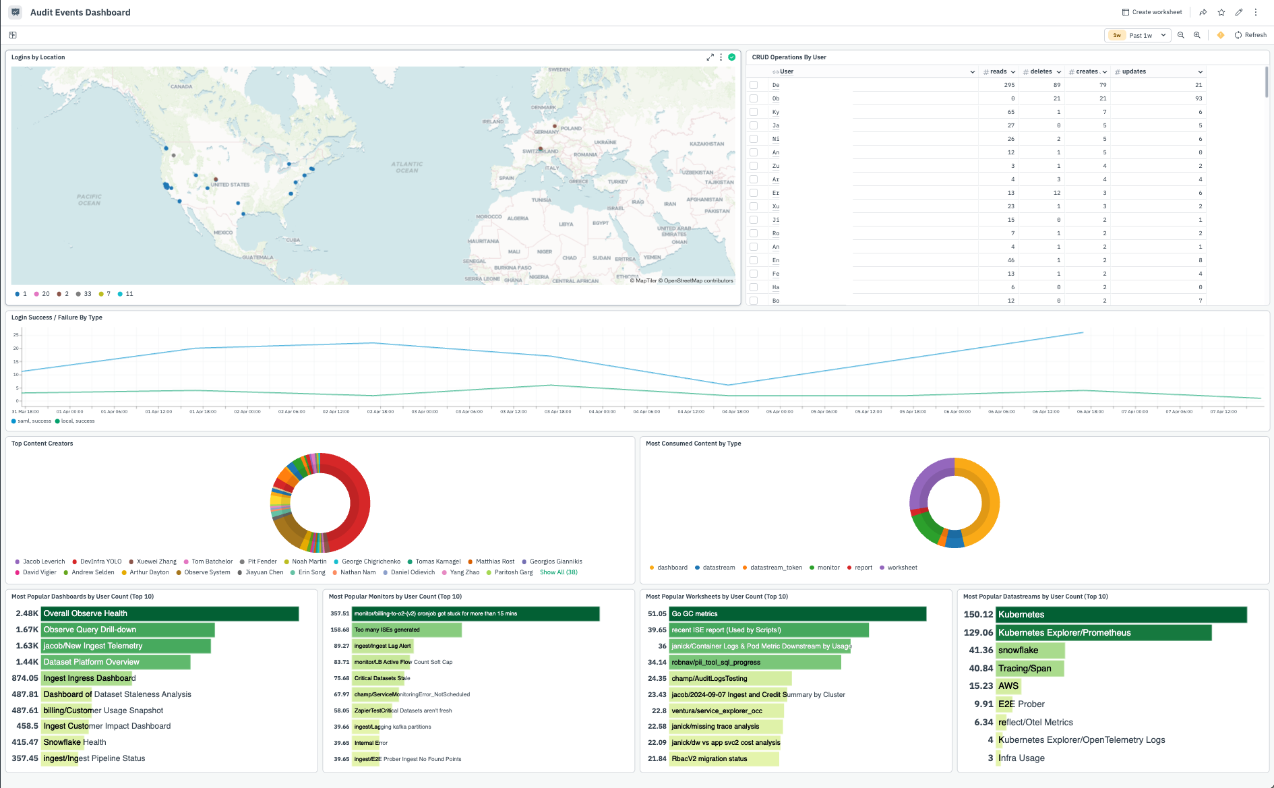
Task: Click the 'Infra Usage' datastream entry
Action: point(1021,758)
